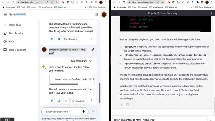This screenshot has height=121, width=215.
Task: Open Other Bookmarks in Bard window
Action: pos(98,7)
